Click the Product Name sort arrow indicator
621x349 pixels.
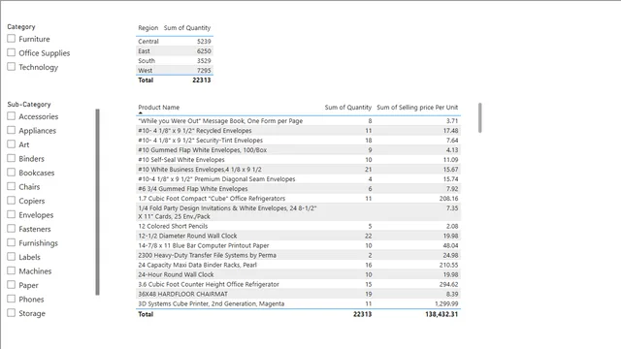tap(140, 112)
